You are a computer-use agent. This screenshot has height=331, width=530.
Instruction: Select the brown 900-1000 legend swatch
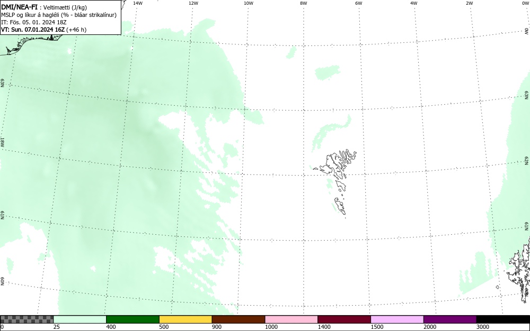pos(238,319)
